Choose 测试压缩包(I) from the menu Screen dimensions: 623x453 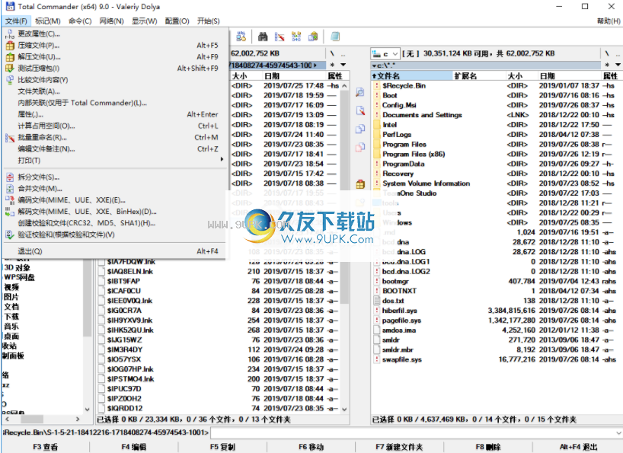(x=115, y=69)
